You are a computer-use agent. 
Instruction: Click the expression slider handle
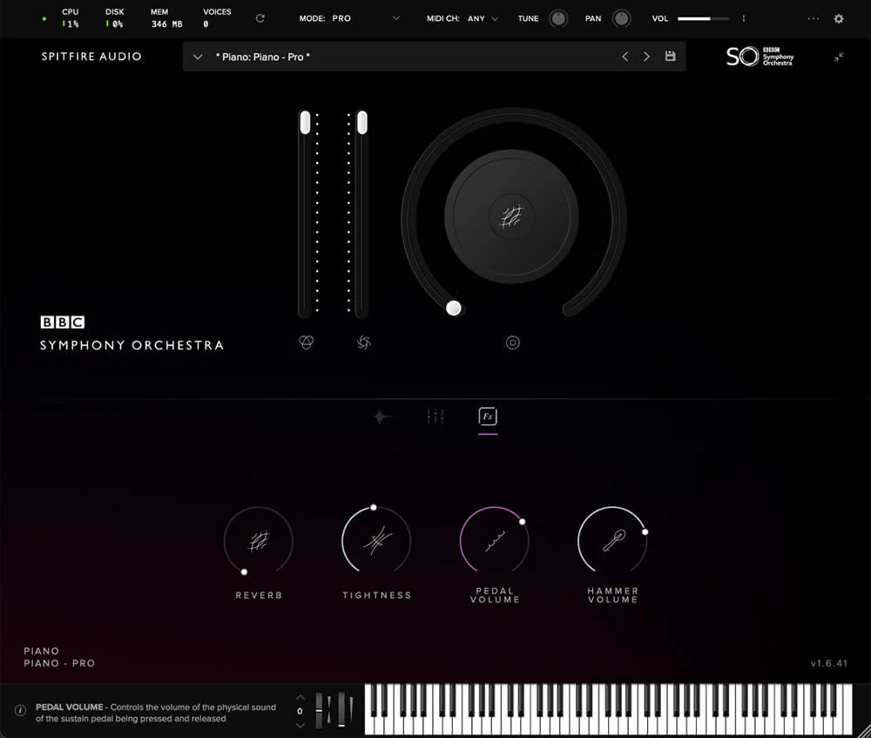(x=305, y=123)
